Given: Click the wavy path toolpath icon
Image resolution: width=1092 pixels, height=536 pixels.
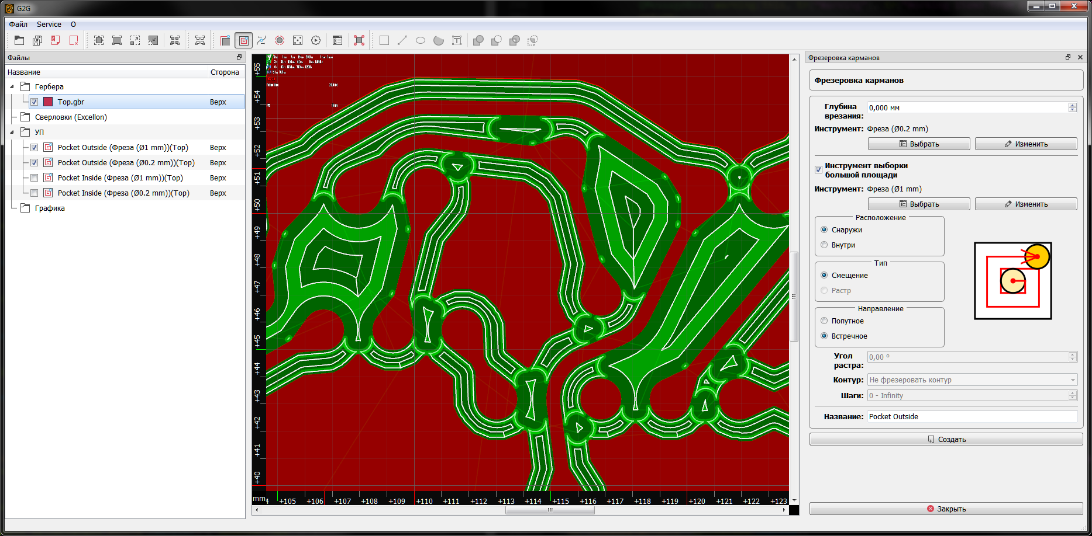Looking at the screenshot, I should pos(261,40).
